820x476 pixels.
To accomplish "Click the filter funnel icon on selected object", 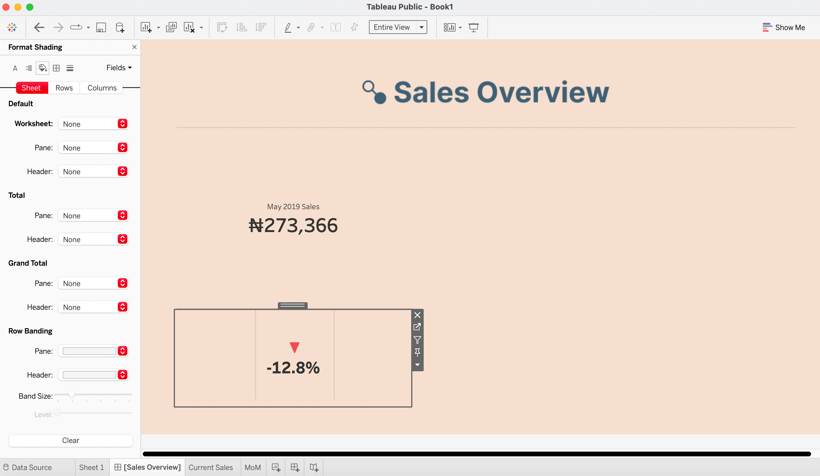I will [417, 340].
